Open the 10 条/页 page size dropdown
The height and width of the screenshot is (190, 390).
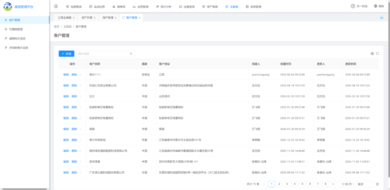tap(348, 184)
